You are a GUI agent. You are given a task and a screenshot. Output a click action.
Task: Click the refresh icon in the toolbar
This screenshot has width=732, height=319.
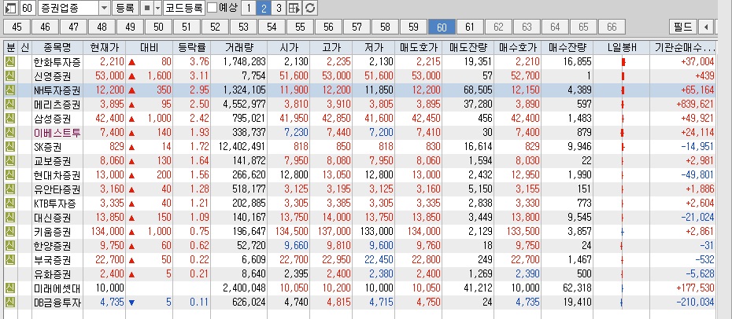pos(310,7)
